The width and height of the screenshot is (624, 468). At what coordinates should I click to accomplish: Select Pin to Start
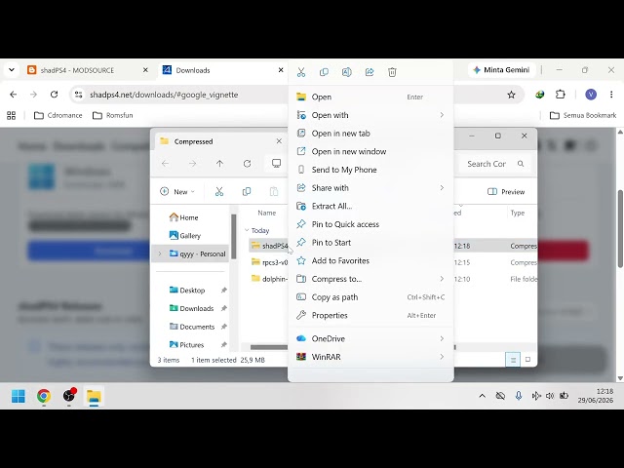click(x=370, y=243)
